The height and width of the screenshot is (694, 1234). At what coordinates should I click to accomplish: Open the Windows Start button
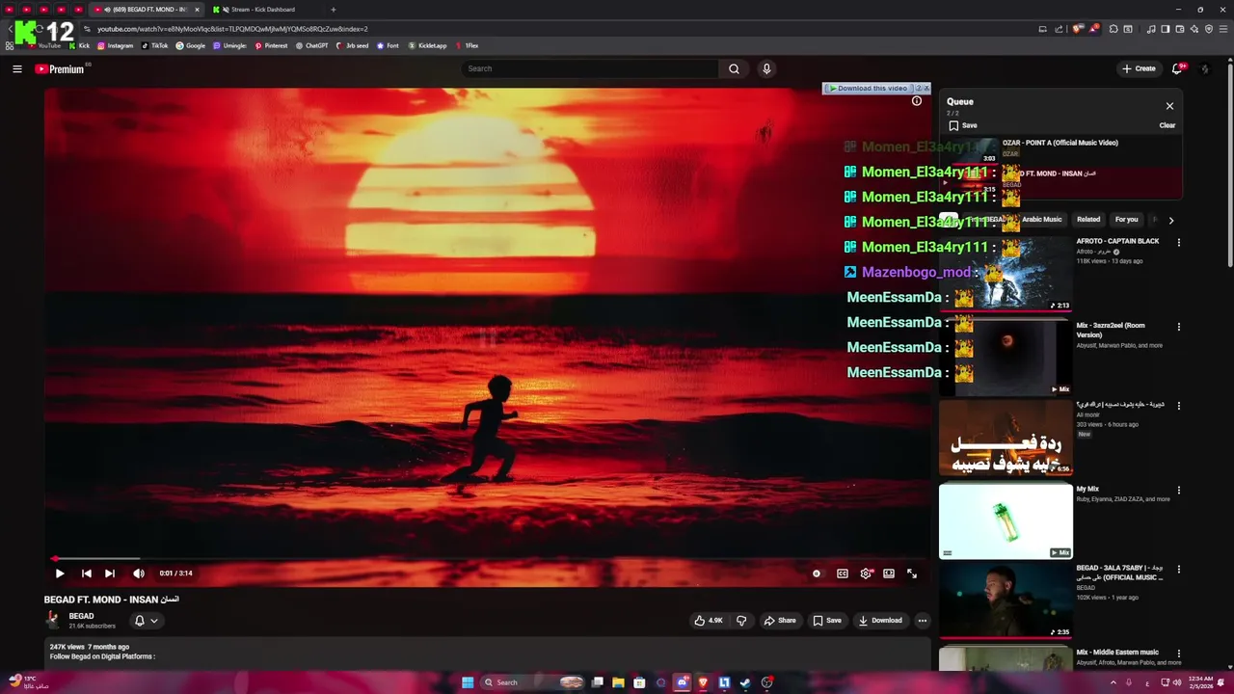[468, 682]
